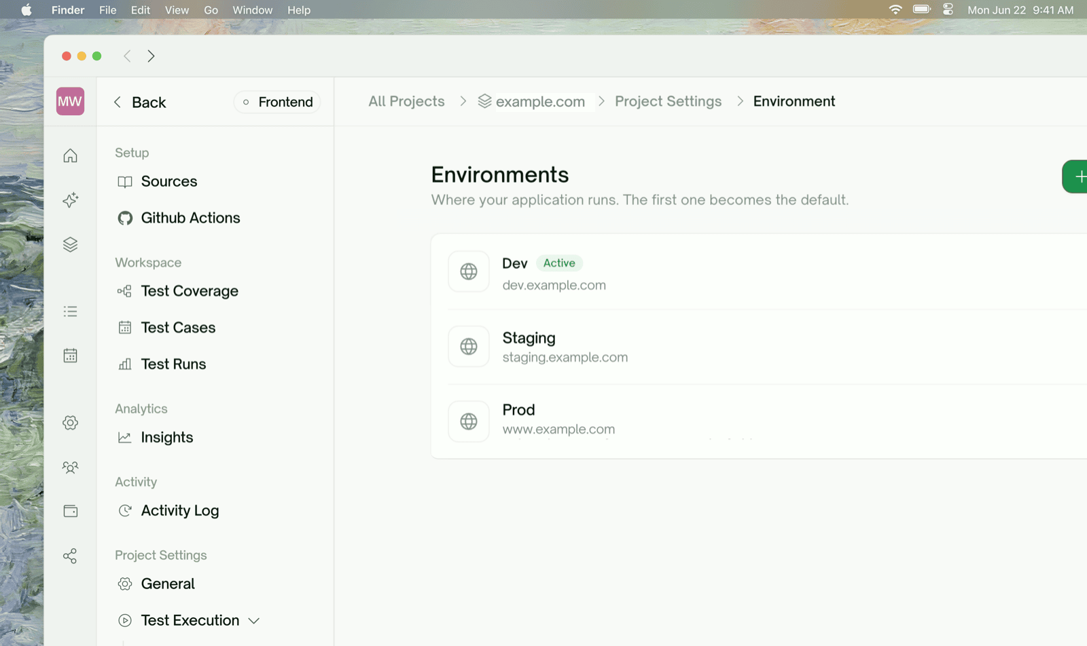
Task: Open Control Center in menu bar
Action: [948, 9]
